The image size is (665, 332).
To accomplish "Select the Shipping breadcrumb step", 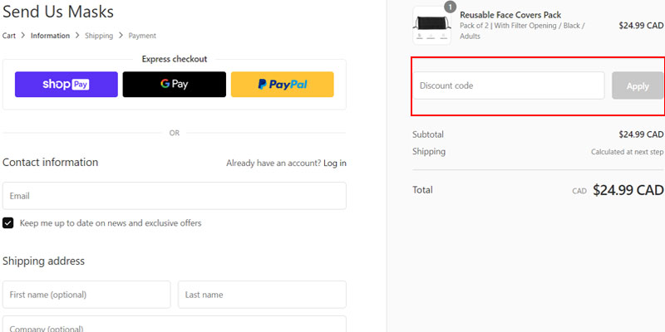I will click(x=99, y=36).
